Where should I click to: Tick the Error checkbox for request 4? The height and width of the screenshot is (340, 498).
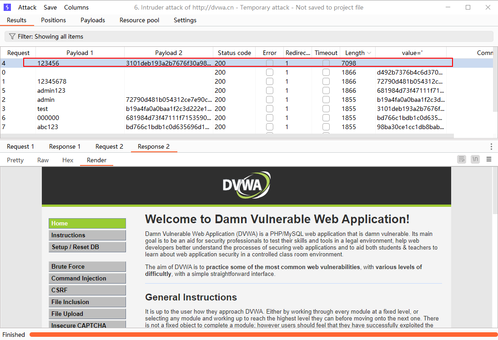(x=270, y=63)
